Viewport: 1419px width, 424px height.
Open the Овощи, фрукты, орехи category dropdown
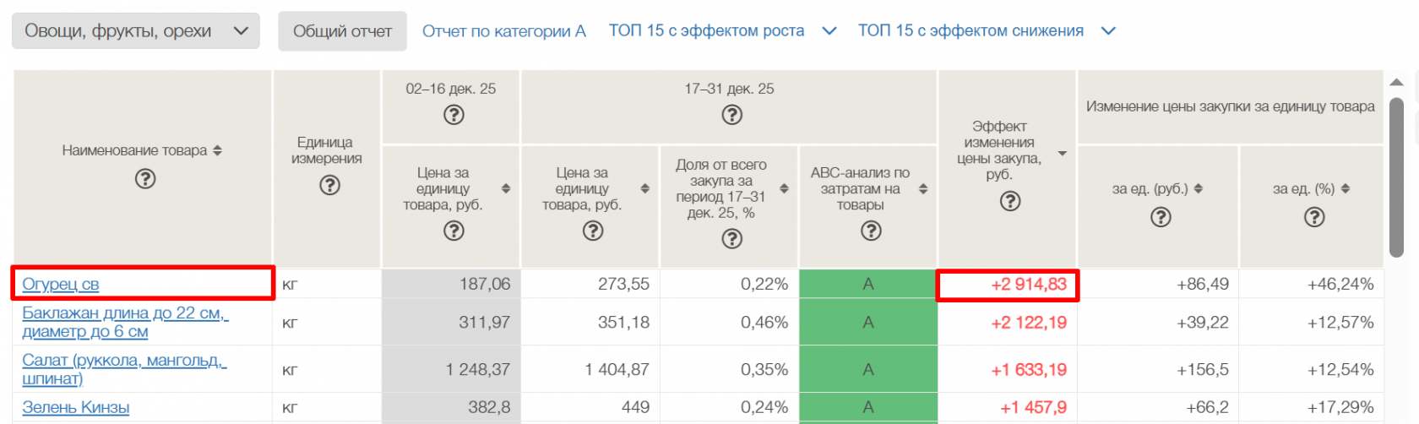(135, 31)
